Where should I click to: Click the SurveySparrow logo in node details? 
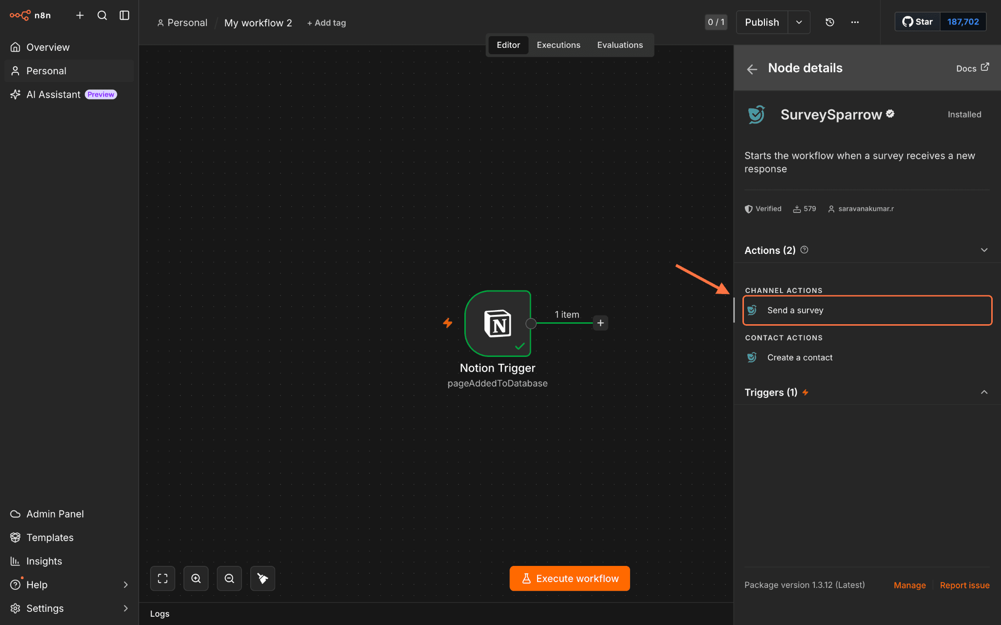point(756,115)
